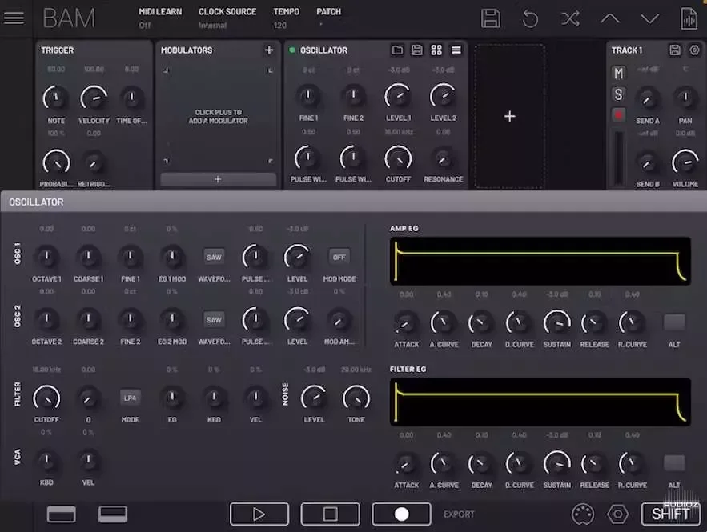Open the hexagon settings icon in bottom bar

617,514
